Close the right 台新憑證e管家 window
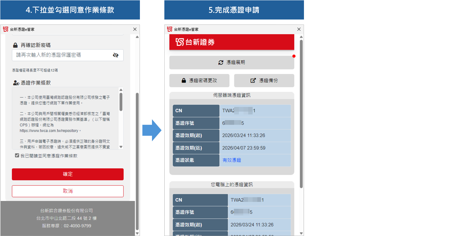 pos(299,29)
